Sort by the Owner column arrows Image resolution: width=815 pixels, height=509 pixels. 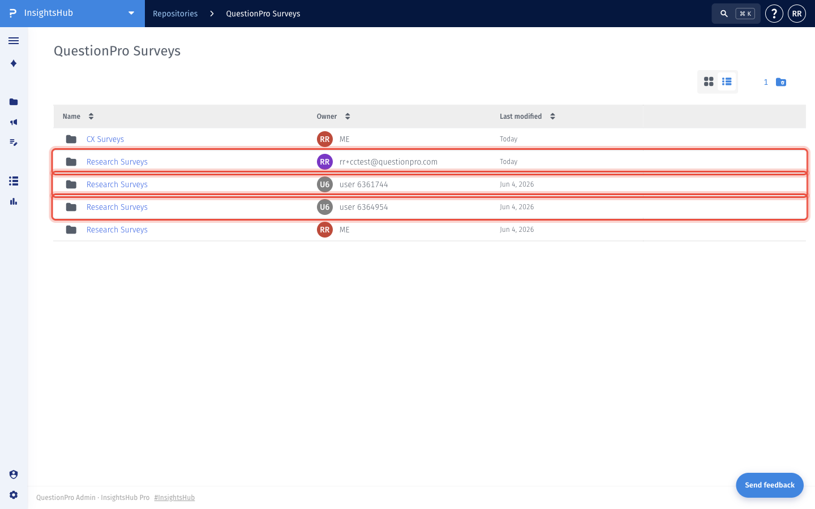click(348, 117)
